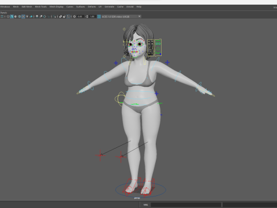Click the MEL command line label
The image size is (277, 208).
145,205
